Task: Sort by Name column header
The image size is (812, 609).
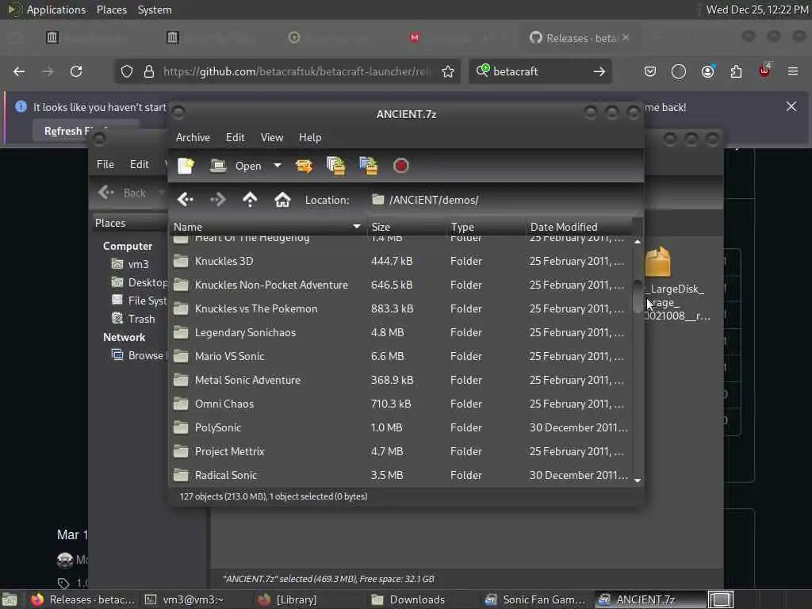Action: click(x=267, y=227)
